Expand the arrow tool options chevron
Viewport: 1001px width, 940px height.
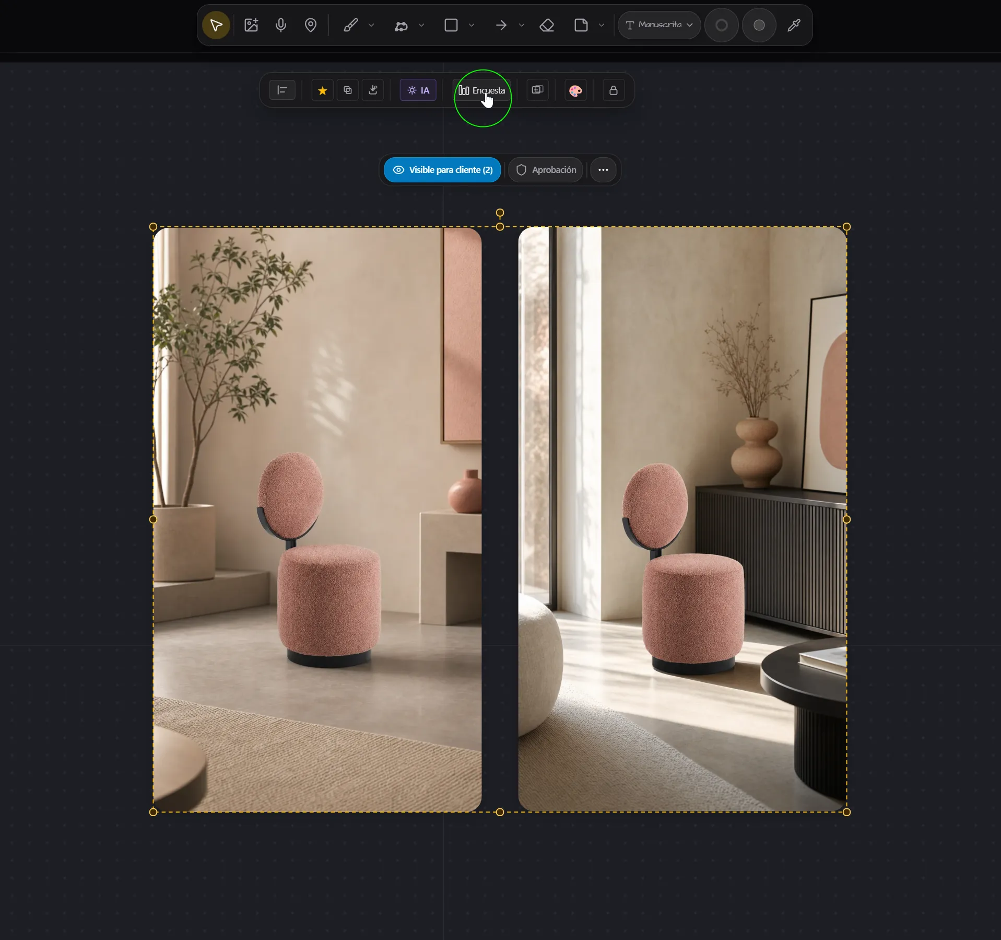point(522,25)
